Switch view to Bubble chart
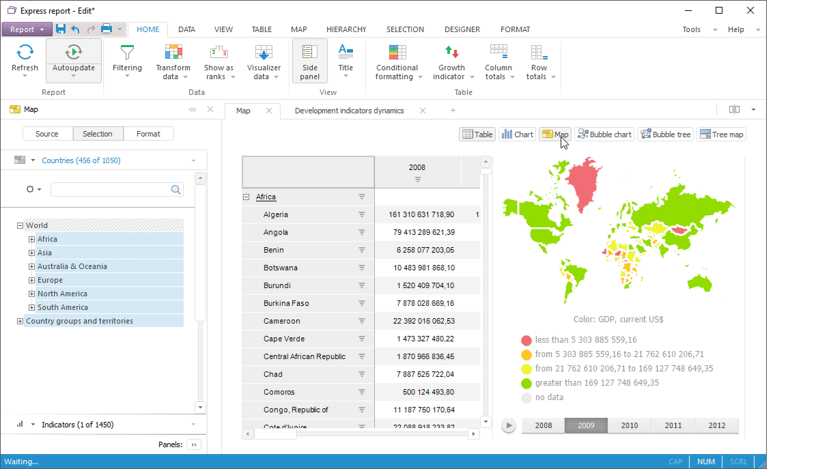 604,134
